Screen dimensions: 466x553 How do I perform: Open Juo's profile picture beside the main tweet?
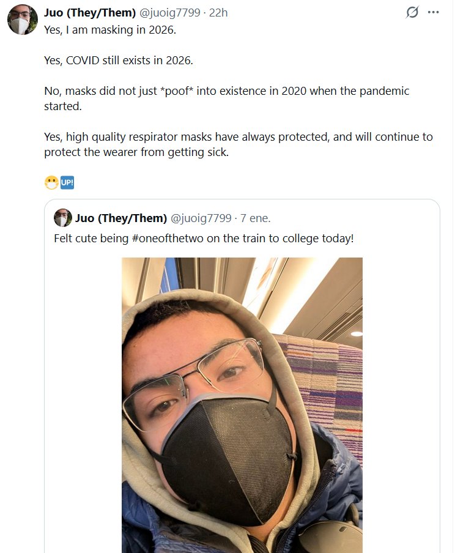point(22,20)
